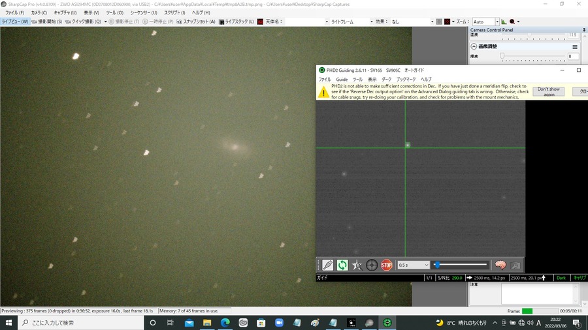Open PHD2 brain advanced settings

pos(500,265)
